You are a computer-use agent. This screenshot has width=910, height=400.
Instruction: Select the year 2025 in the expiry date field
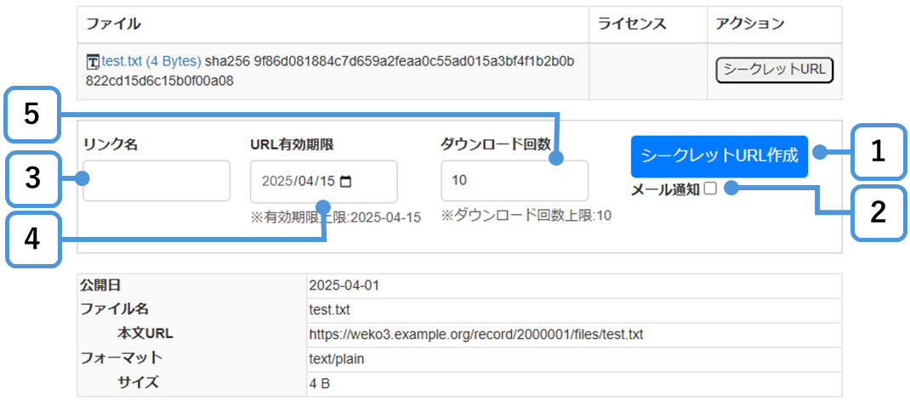pyautogui.click(x=276, y=182)
